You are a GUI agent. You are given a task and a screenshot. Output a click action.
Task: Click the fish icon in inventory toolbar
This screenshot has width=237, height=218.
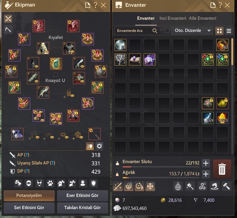tap(214, 186)
